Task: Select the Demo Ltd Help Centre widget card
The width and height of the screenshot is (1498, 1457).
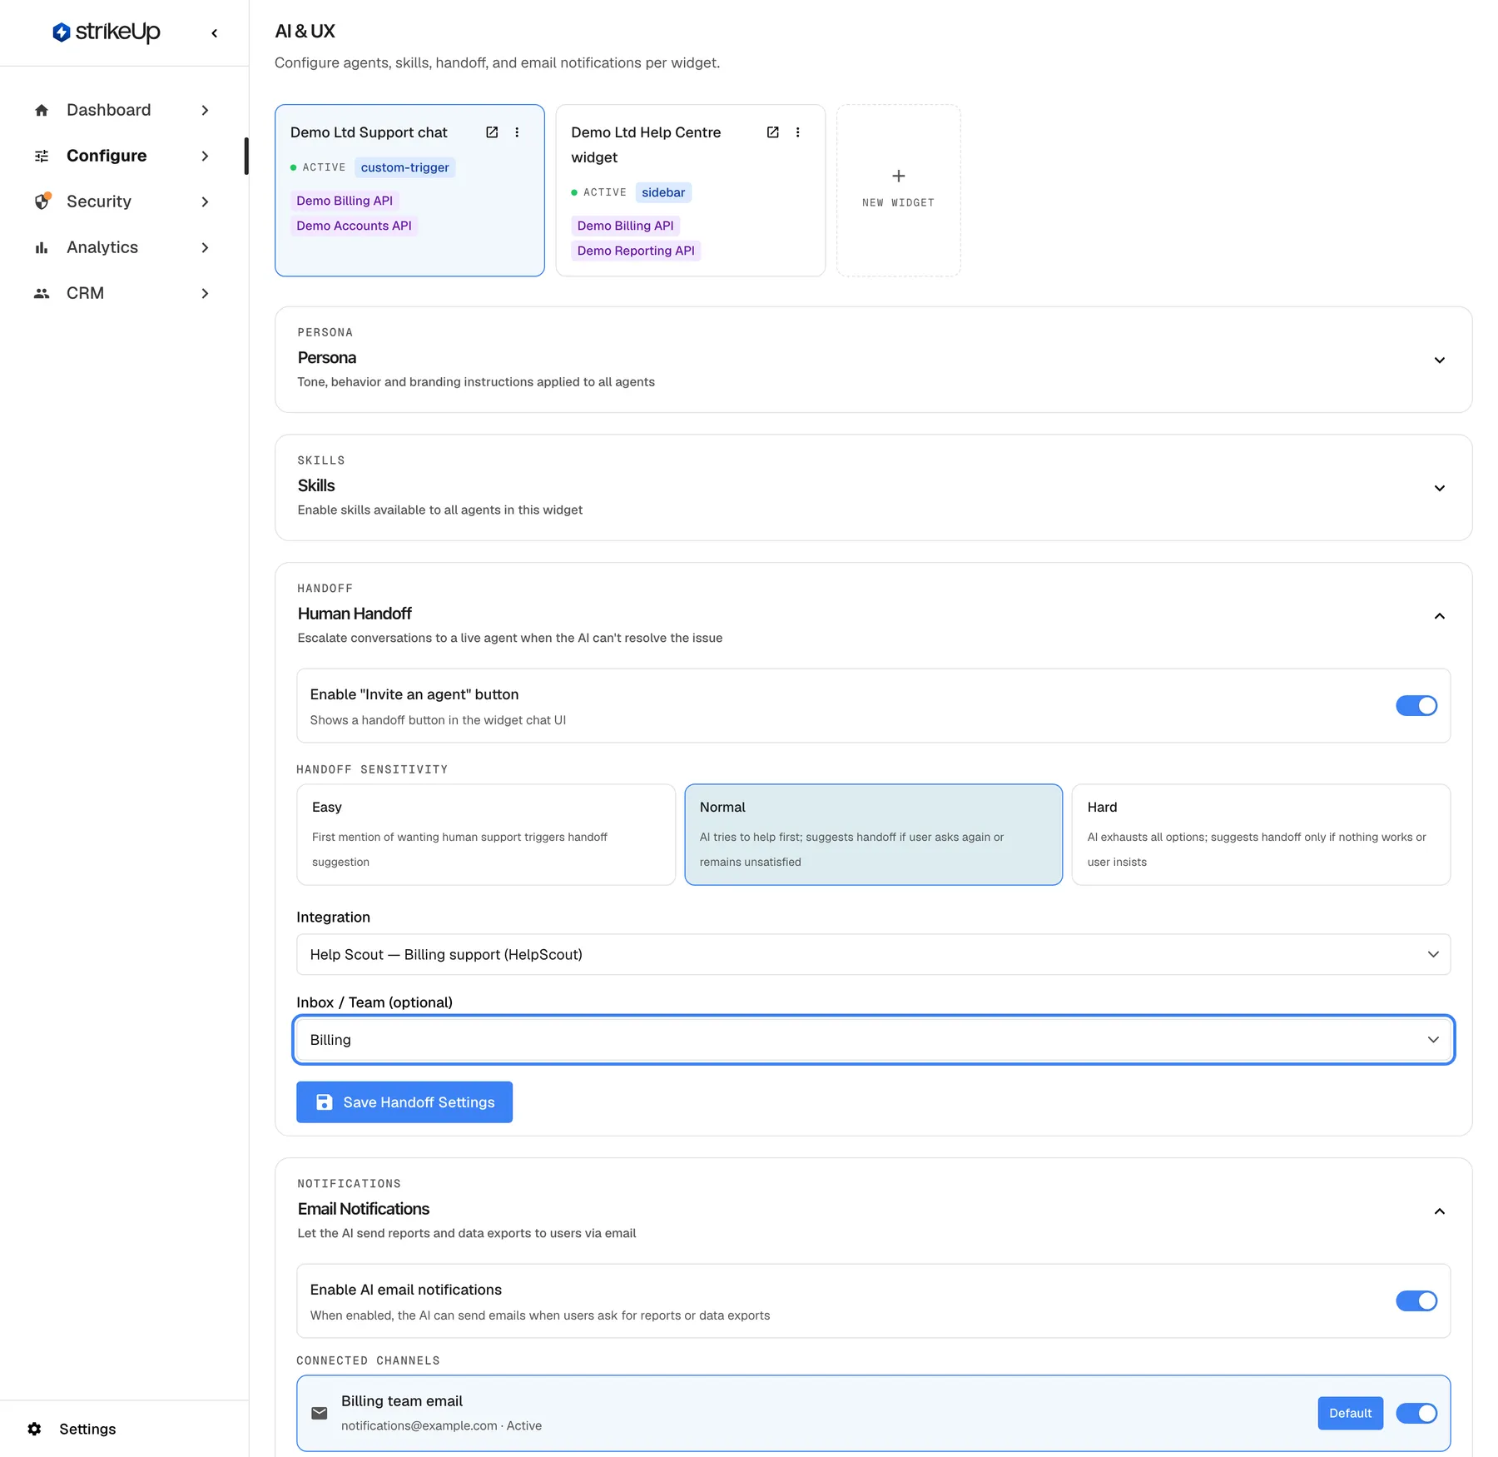Action: (x=690, y=190)
